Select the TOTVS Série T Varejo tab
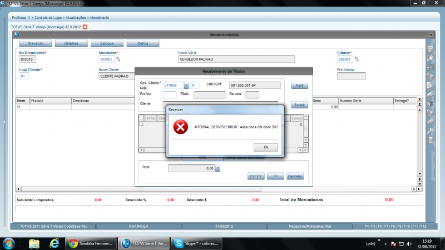The width and height of the screenshot is (445, 250). pyautogui.click(x=46, y=27)
